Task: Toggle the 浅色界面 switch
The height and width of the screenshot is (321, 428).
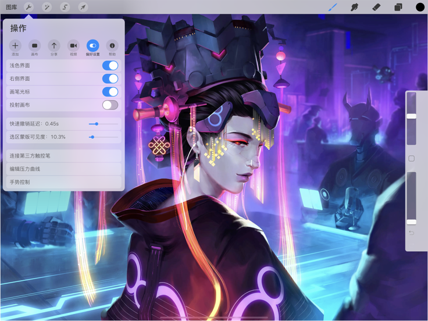Action: [x=110, y=66]
